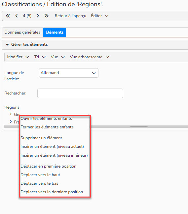Select the Éléments tab
The height and width of the screenshot is (214, 188).
click(55, 32)
